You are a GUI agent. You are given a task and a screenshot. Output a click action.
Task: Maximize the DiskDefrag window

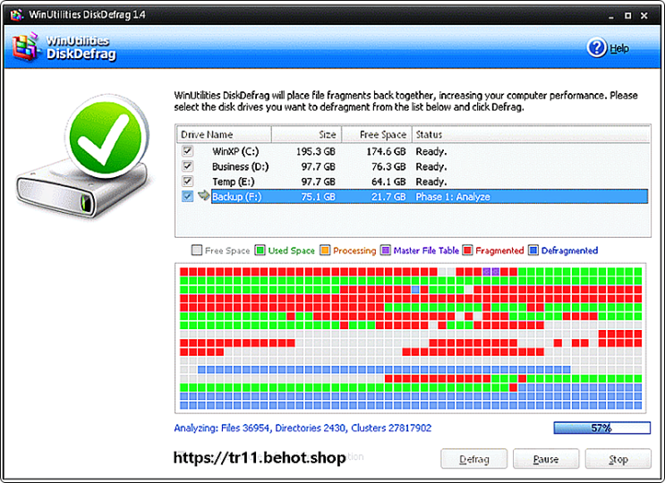627,16
